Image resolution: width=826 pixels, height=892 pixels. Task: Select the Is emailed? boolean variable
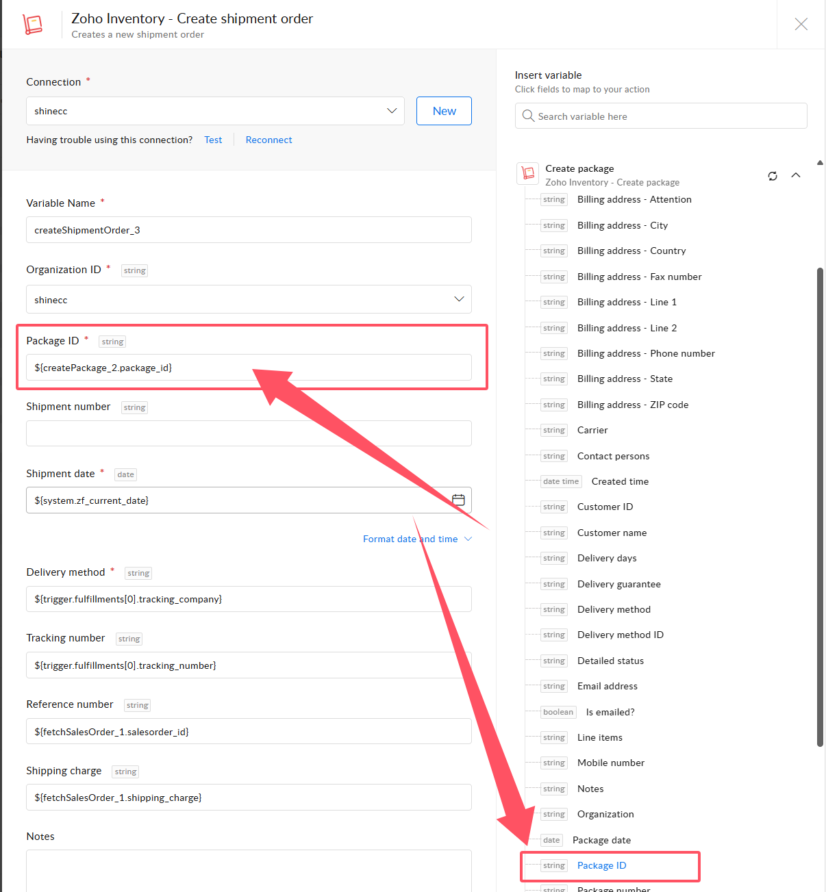[610, 712]
